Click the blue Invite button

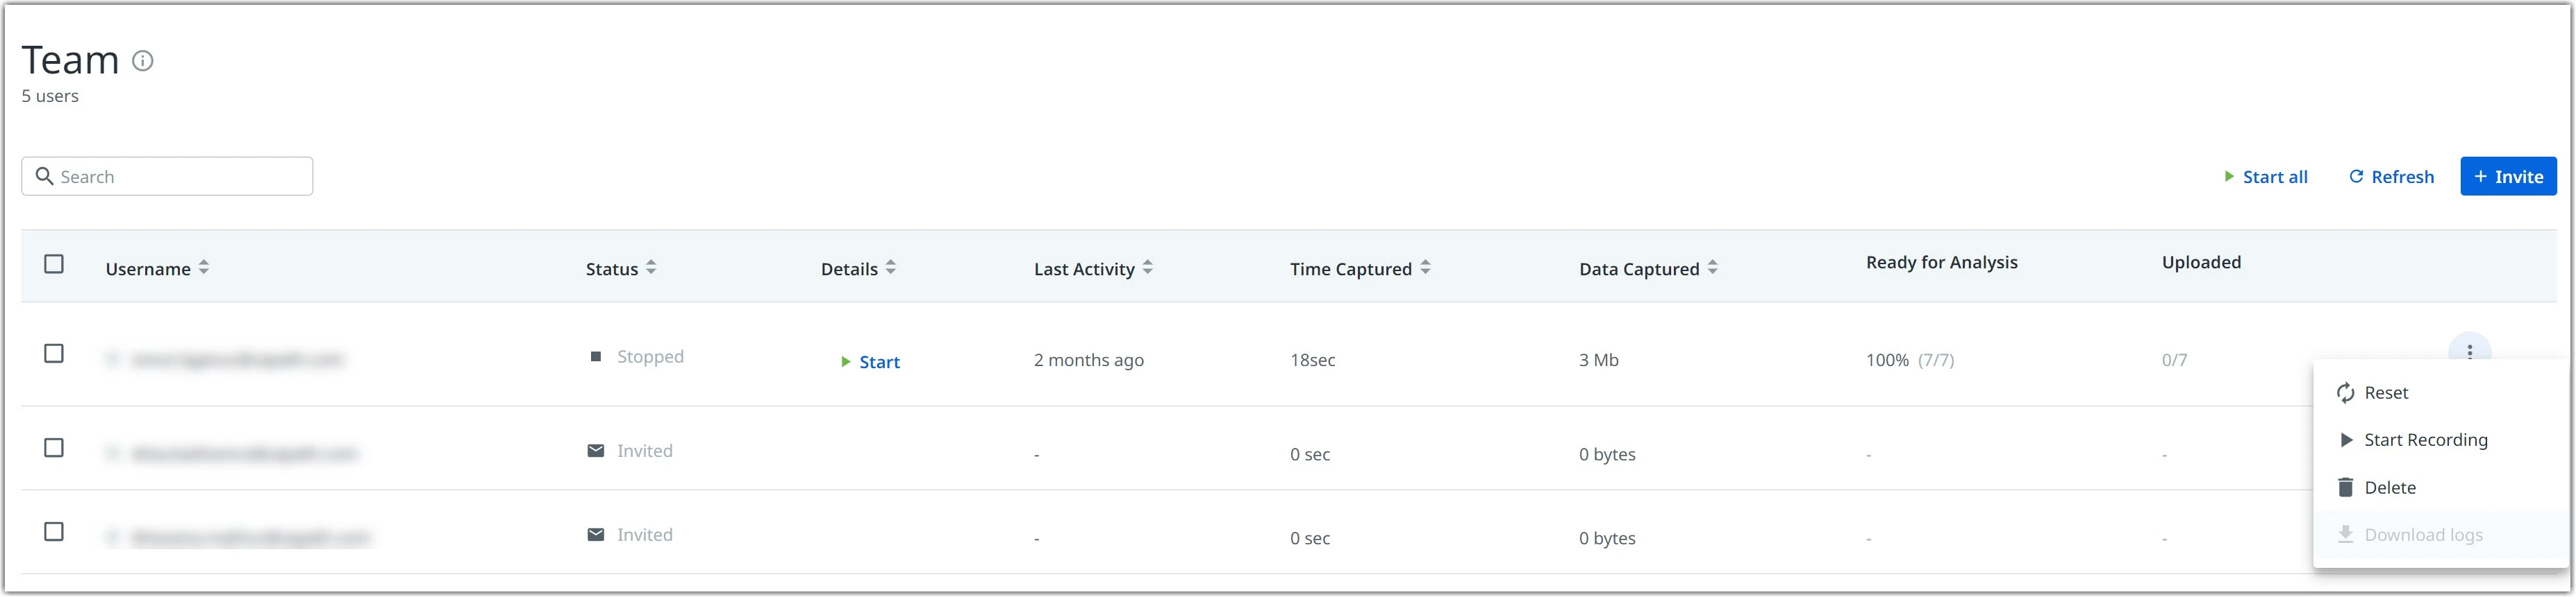[x=2508, y=177]
